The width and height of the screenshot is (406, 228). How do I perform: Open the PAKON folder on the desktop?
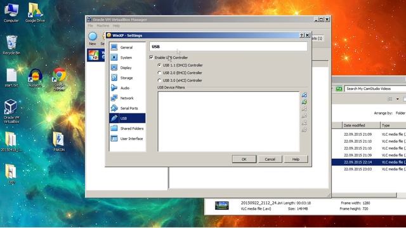pyautogui.click(x=59, y=142)
